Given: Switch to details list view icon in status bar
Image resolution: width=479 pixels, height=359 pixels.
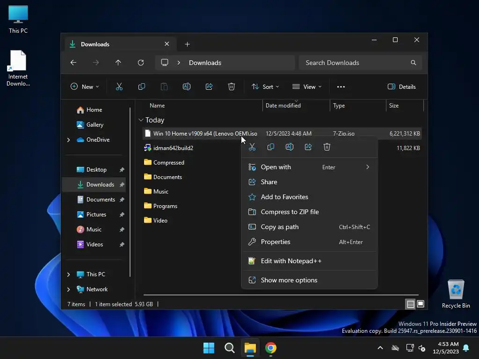Looking at the screenshot, I should (410, 304).
